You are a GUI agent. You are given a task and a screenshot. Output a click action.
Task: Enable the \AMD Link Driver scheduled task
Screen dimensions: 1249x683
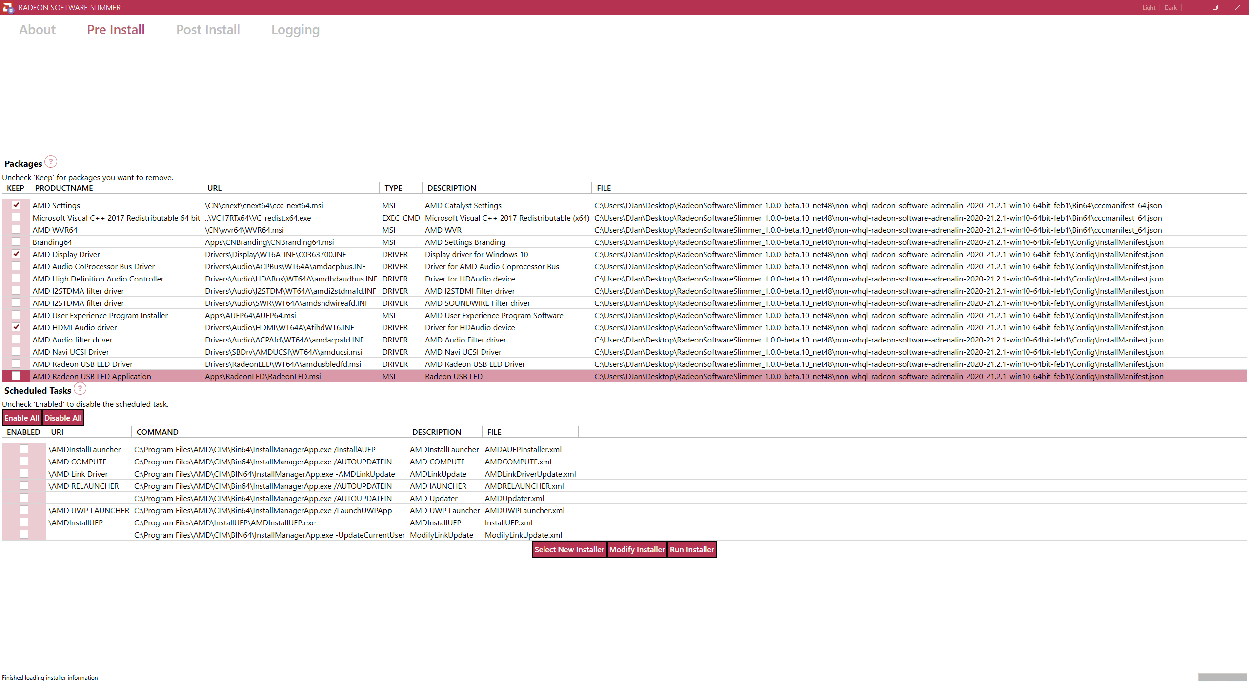point(24,473)
